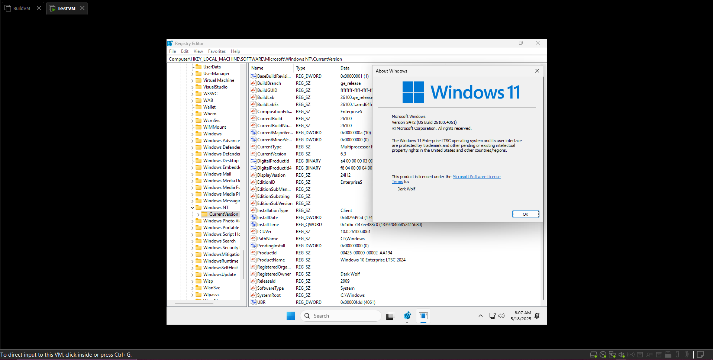The image size is (713, 360).
Task: Open the Help menu
Action: 235,51
